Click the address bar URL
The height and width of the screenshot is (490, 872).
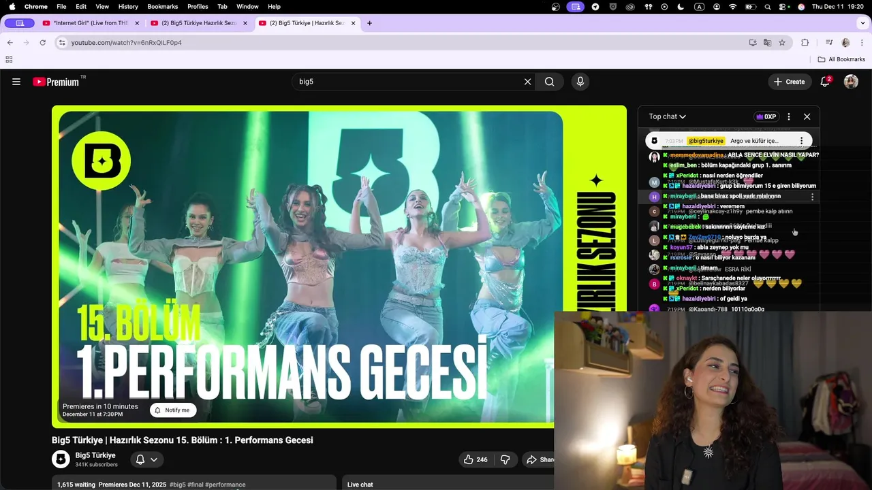pyautogui.click(x=127, y=42)
